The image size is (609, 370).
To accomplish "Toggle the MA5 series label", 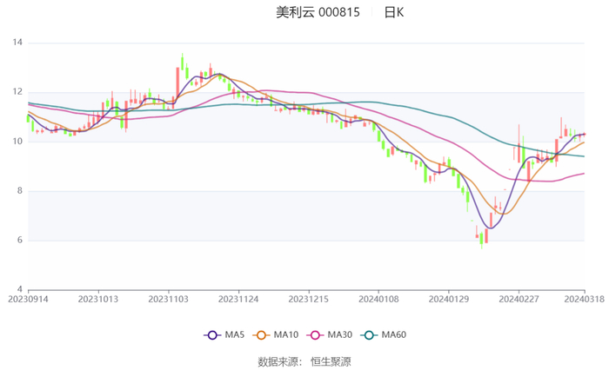I will click(x=235, y=335).
